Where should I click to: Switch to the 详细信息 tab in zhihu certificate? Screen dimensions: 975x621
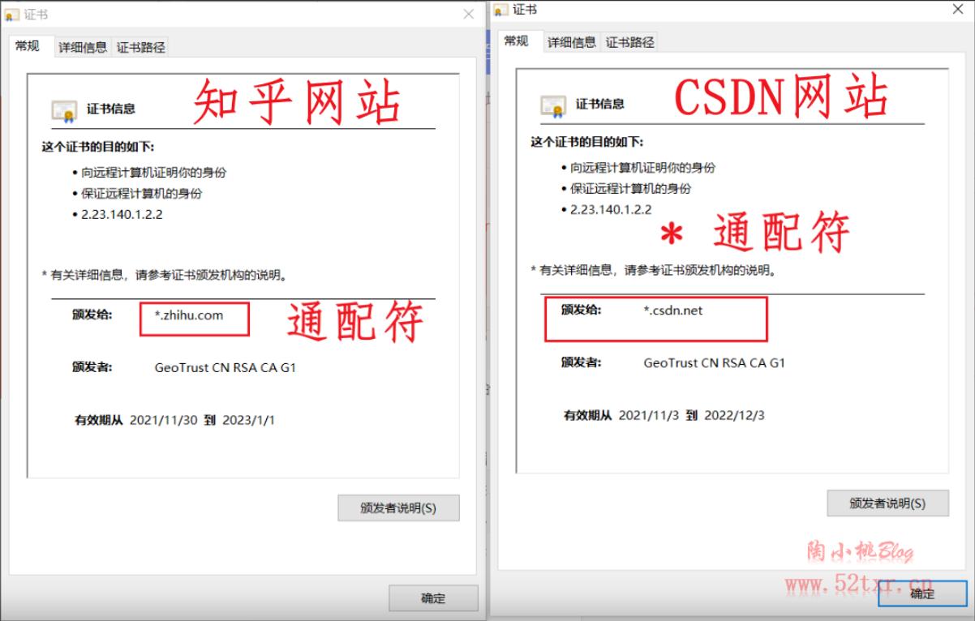click(x=84, y=47)
